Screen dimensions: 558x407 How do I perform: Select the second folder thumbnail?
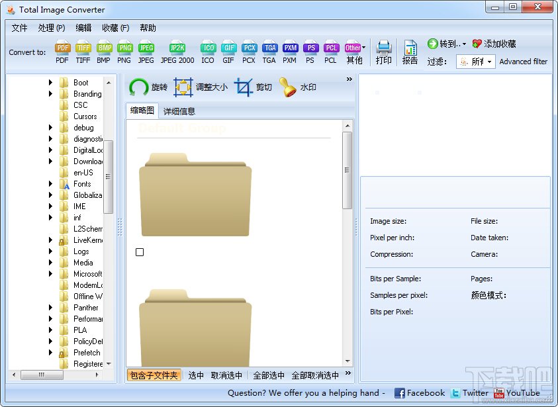coord(195,328)
